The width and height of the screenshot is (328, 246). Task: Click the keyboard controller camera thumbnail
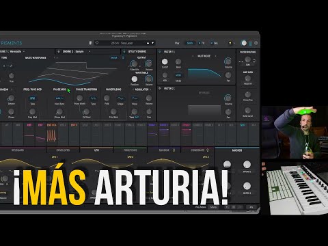(x=295, y=188)
